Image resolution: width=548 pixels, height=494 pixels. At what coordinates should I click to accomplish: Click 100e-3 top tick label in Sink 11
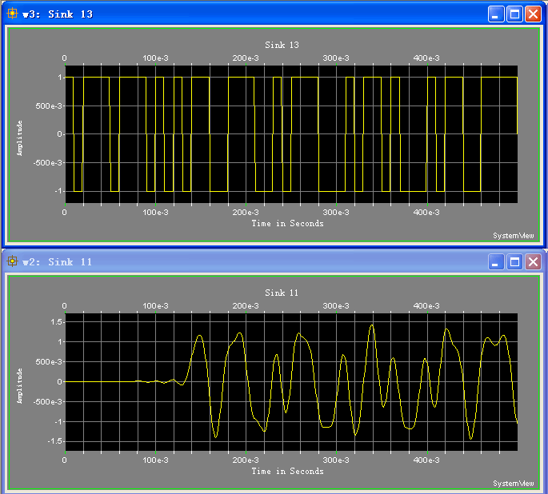click(155, 306)
